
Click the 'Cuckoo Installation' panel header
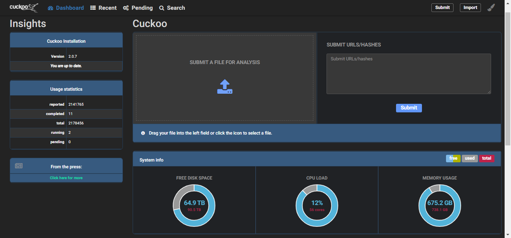coord(66,40)
